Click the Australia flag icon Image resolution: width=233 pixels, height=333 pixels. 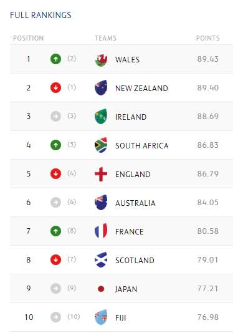point(101,203)
